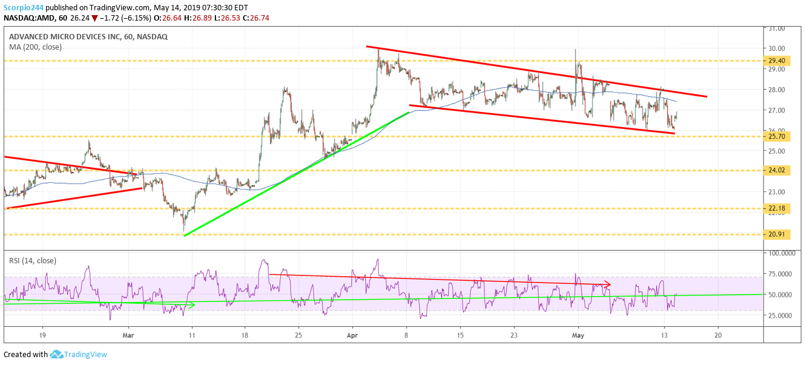
Task: Click the TradingView.com publish text
Action: point(119,7)
